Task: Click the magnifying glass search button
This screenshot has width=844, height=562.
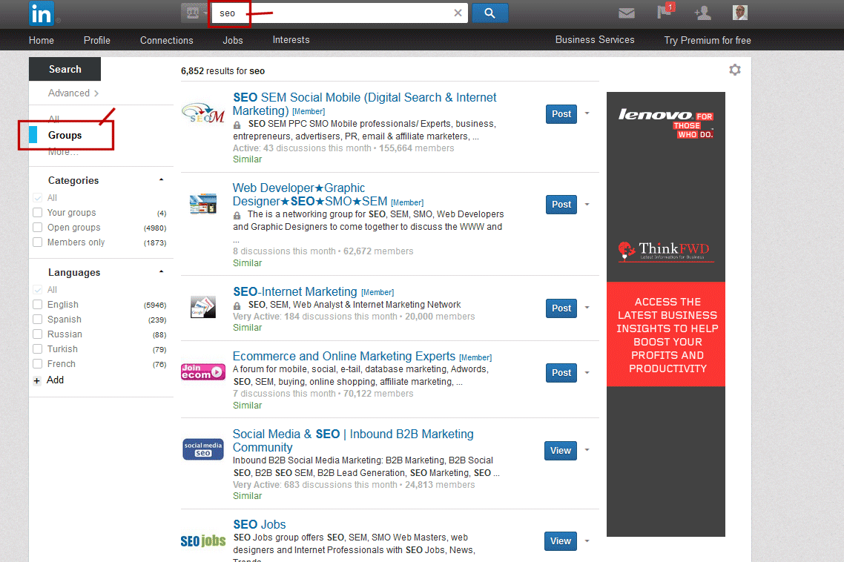Action: tap(489, 13)
